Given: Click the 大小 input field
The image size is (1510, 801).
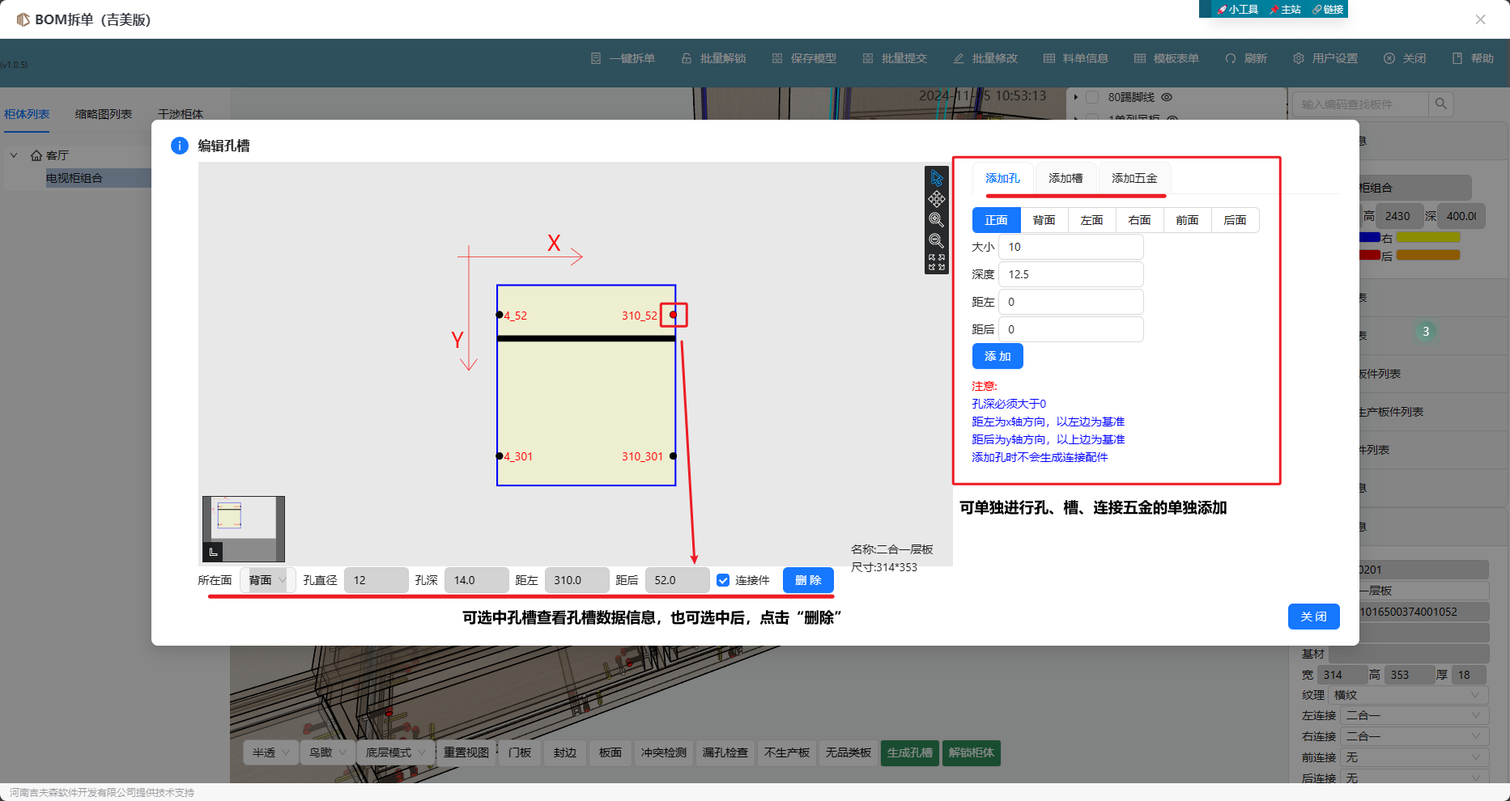Looking at the screenshot, I should click(x=1070, y=247).
